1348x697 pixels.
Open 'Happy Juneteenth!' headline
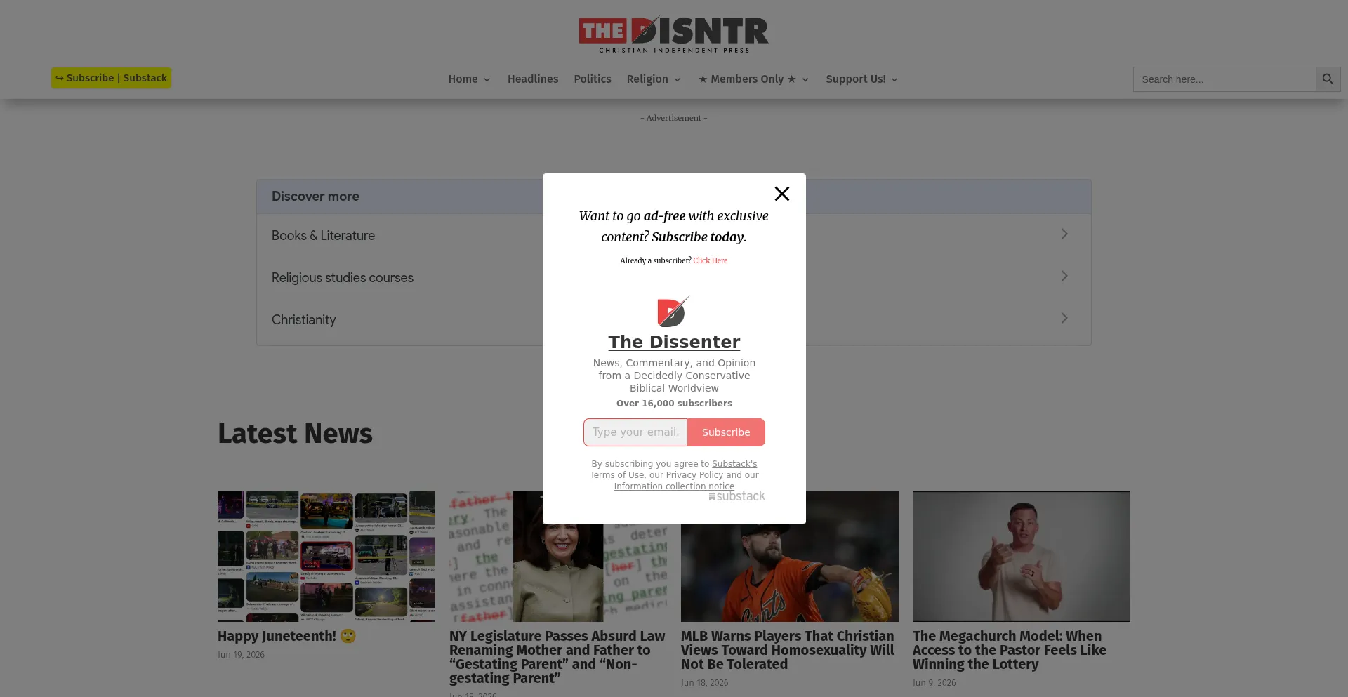(x=287, y=636)
